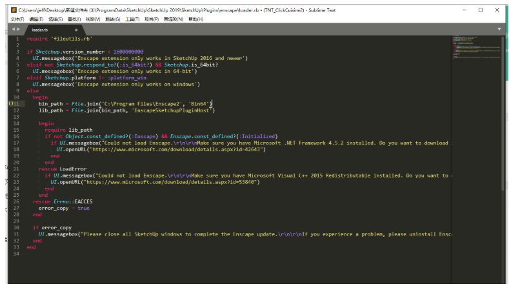Open the 编辑(E) menu

36,19
